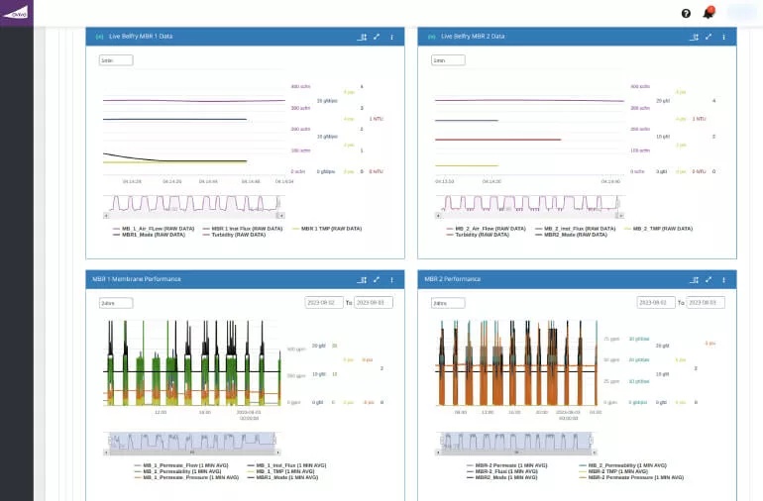The height and width of the screenshot is (501, 763).
Task: Open the help question mark icon
Action: click(686, 13)
